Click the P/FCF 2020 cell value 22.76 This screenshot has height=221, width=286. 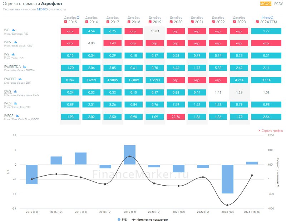click(x=176, y=117)
